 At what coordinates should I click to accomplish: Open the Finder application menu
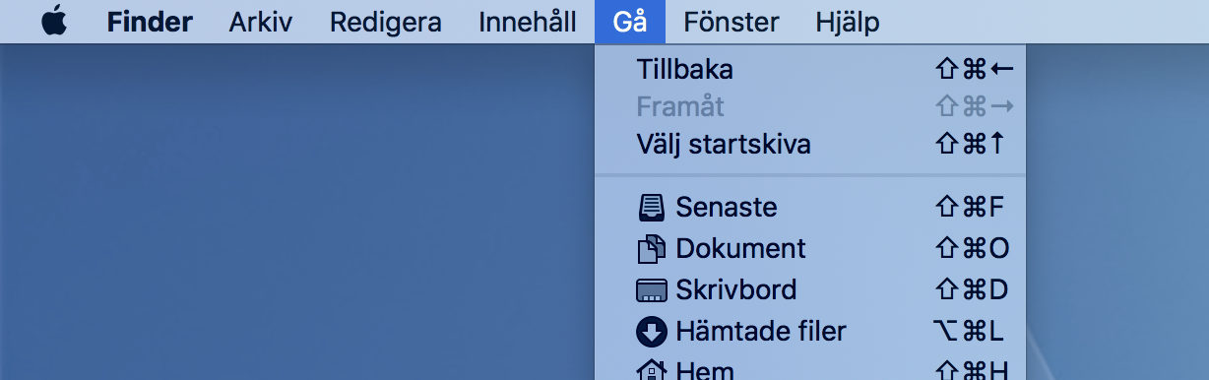click(150, 22)
